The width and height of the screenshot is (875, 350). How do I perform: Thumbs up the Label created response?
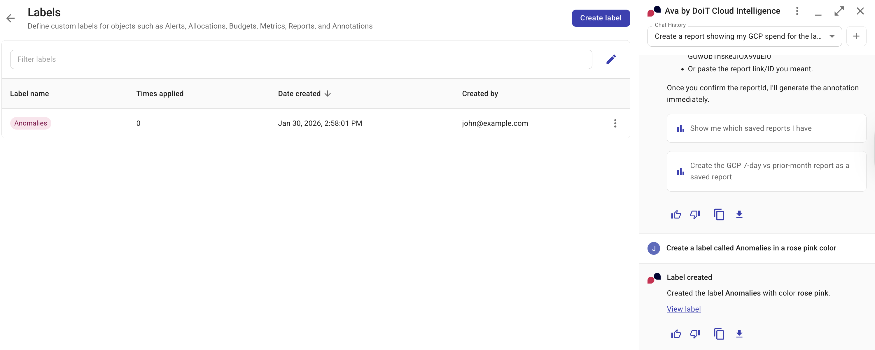(675, 334)
